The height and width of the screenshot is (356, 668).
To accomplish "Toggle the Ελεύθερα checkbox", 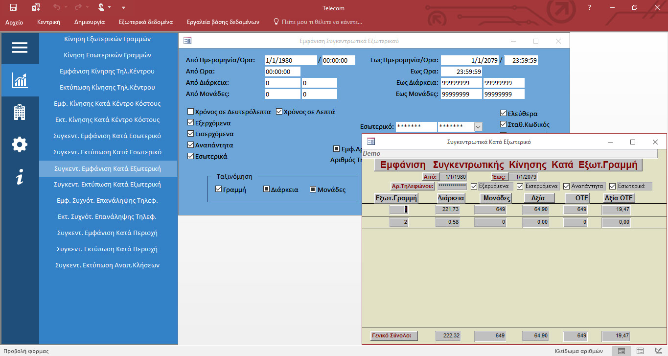I will [504, 114].
